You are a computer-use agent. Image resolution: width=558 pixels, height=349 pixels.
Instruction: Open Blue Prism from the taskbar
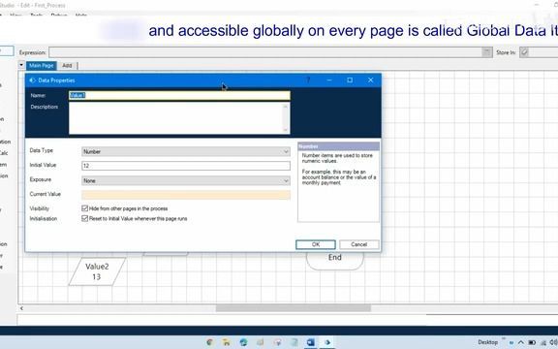(327, 342)
